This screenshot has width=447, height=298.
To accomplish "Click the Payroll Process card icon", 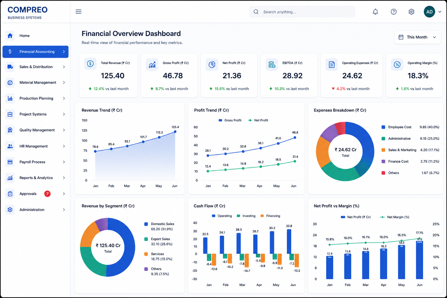I will [x=10, y=162].
